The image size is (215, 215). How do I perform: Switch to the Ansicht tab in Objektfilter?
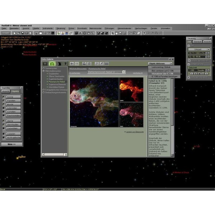tap(6, 91)
